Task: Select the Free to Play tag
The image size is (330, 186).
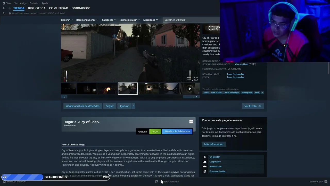Action: pos(216,92)
